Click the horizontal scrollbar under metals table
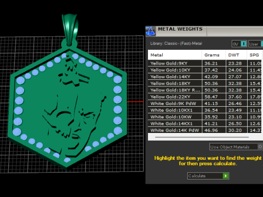The height and width of the screenshot is (197, 263). point(202,137)
